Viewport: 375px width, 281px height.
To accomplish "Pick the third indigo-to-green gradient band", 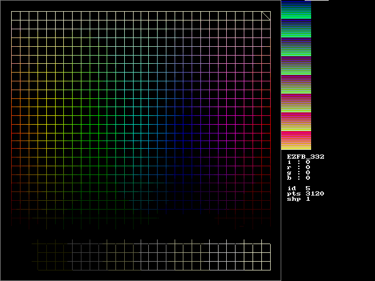I will (x=296, y=47).
